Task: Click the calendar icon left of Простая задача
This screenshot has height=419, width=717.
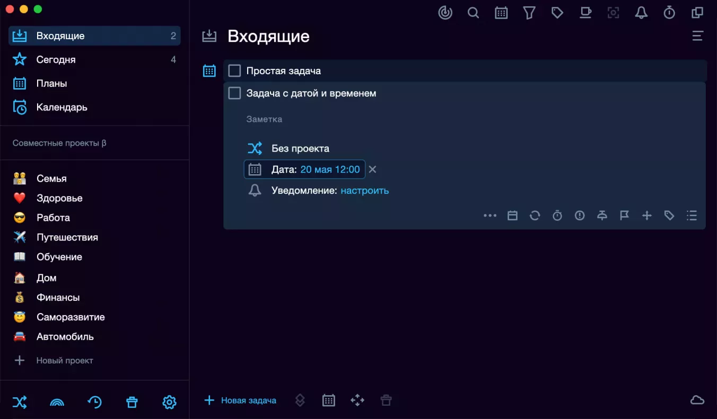Action: click(x=209, y=70)
